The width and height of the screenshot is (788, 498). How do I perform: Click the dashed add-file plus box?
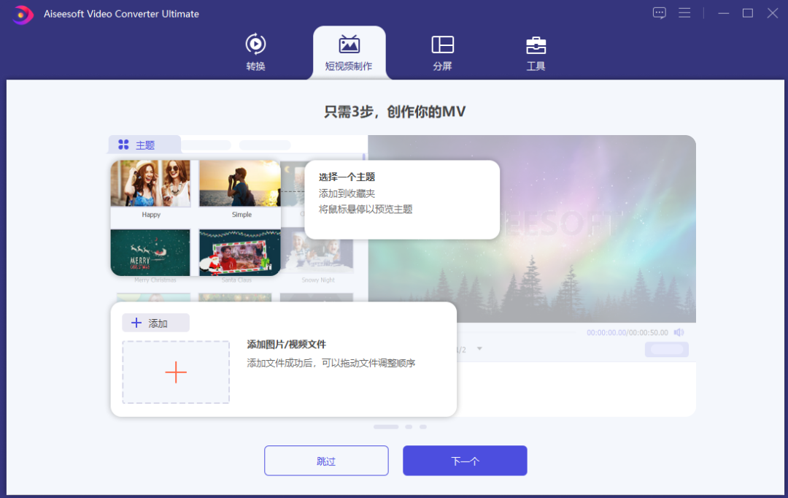point(176,372)
